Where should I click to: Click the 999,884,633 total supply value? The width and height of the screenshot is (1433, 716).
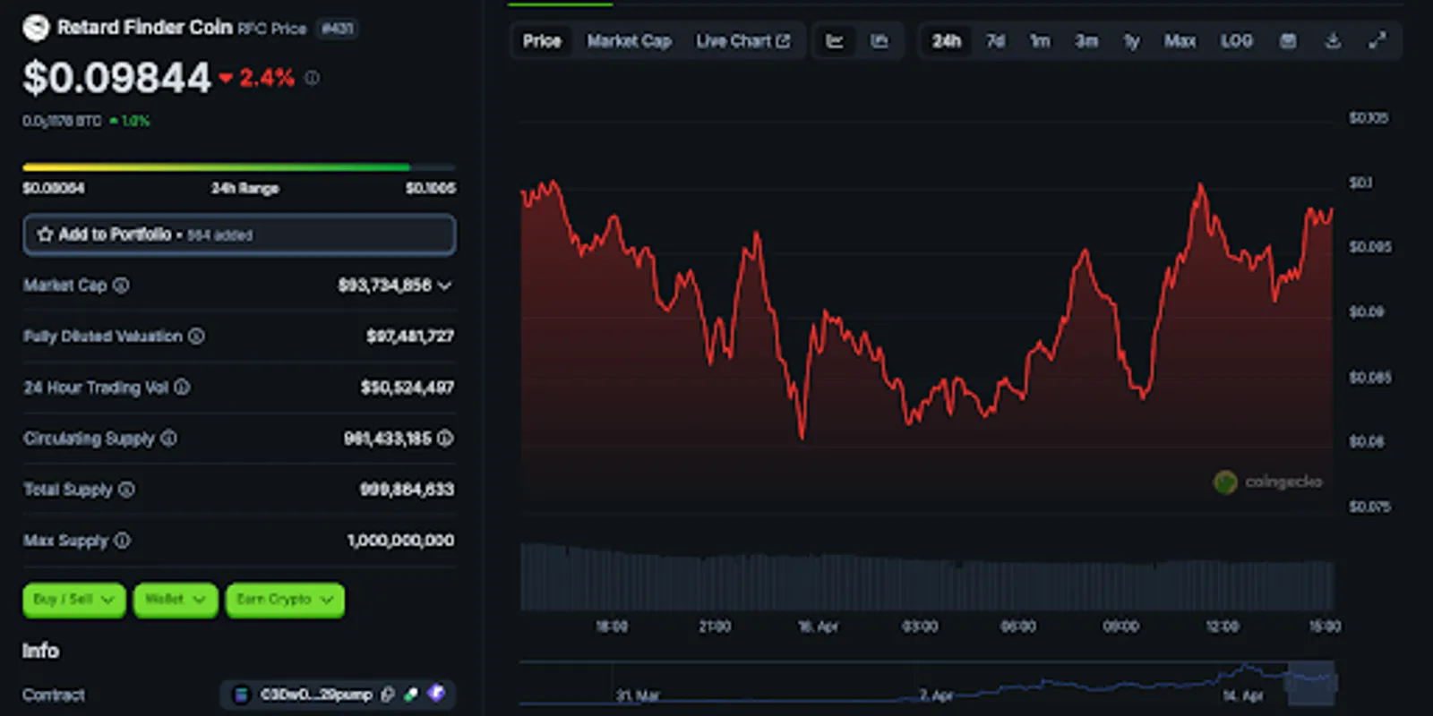(x=408, y=490)
